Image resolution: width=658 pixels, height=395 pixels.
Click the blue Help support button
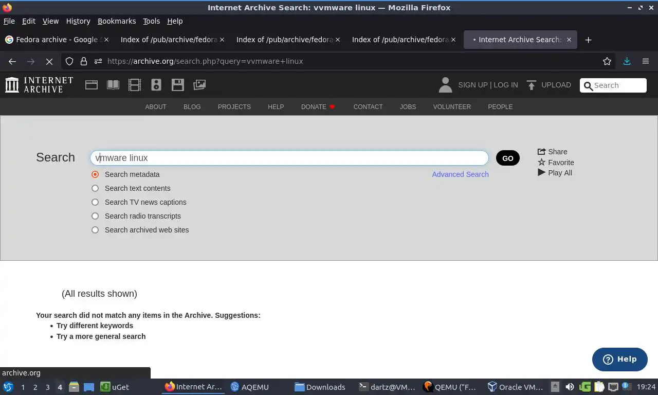pos(620,359)
